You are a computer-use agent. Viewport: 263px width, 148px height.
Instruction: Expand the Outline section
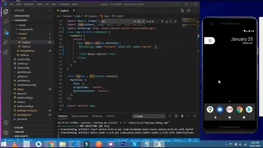coord(32,128)
